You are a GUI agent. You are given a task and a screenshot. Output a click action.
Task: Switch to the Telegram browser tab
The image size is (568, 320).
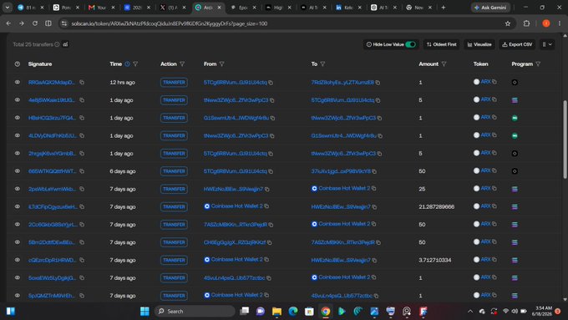click(x=31, y=8)
